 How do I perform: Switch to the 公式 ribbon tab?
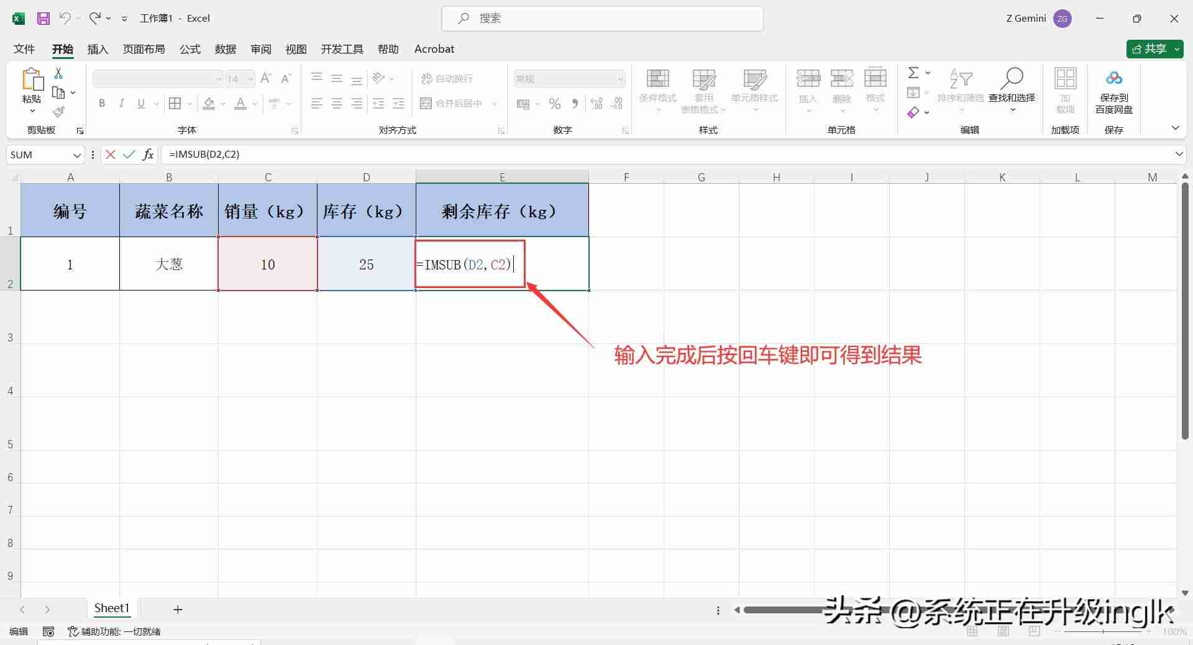tap(190, 49)
